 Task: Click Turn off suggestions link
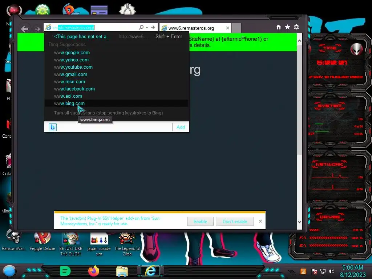(108, 113)
